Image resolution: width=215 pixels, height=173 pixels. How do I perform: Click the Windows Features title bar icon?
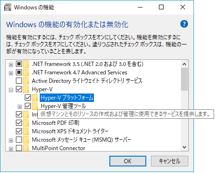[x=8, y=7]
